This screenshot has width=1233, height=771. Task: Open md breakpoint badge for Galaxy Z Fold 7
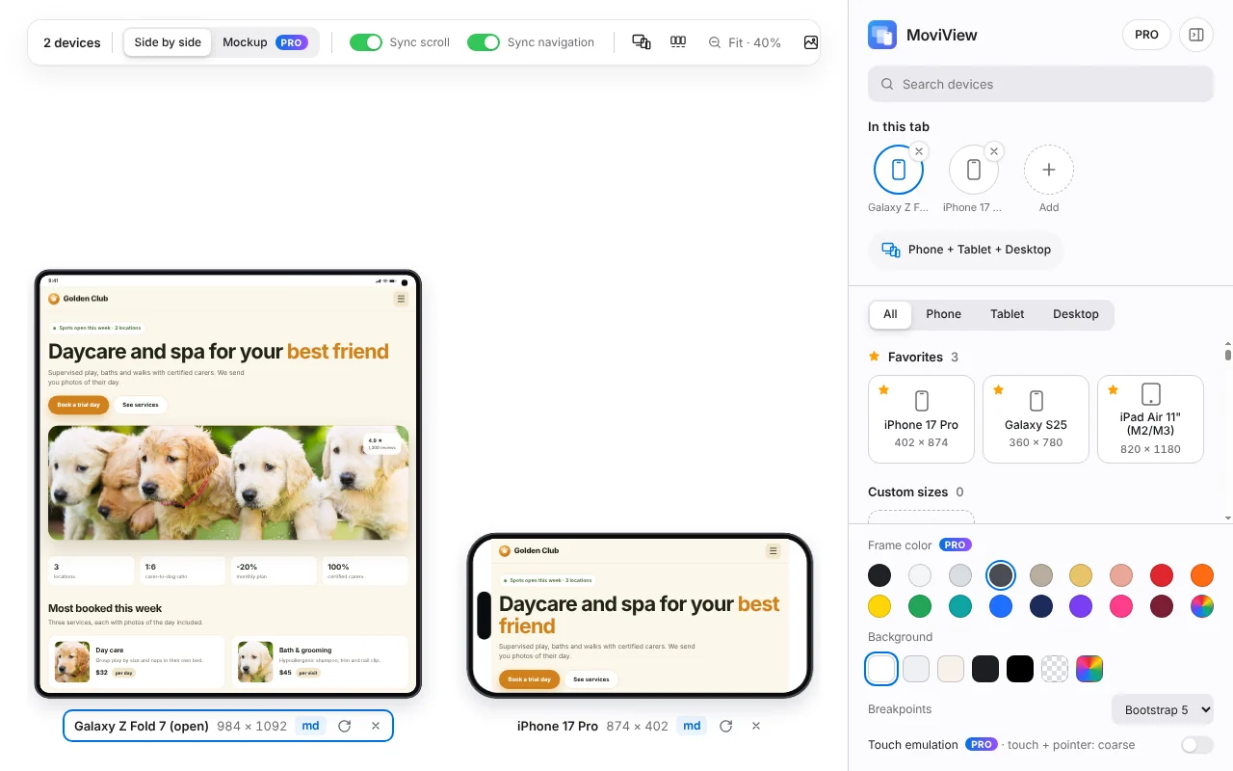coord(310,726)
